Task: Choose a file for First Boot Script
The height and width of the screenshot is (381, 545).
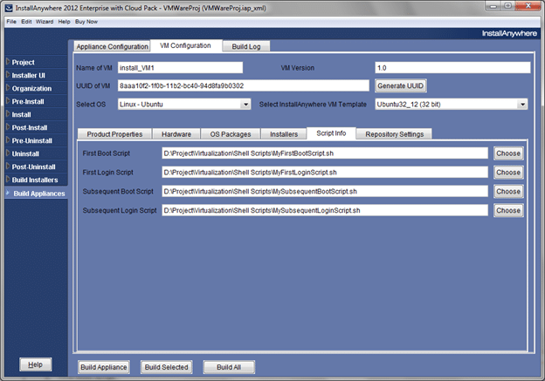Action: 508,153
